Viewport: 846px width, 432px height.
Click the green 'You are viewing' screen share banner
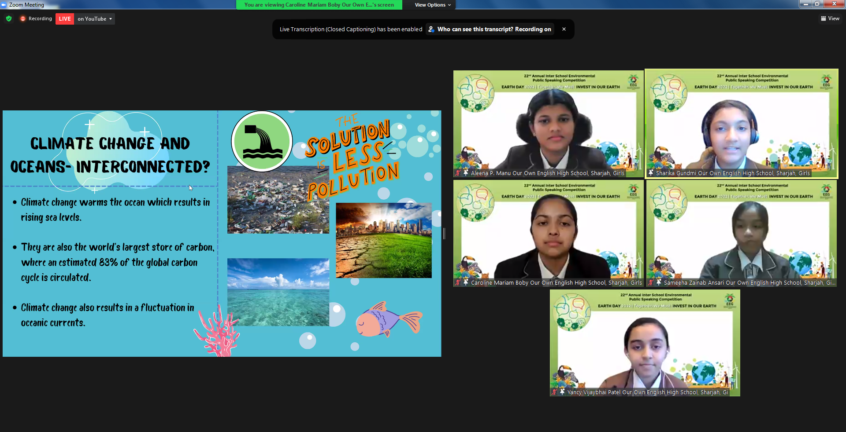(319, 5)
